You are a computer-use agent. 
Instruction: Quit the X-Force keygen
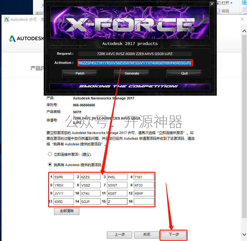pyautogui.click(x=184, y=73)
